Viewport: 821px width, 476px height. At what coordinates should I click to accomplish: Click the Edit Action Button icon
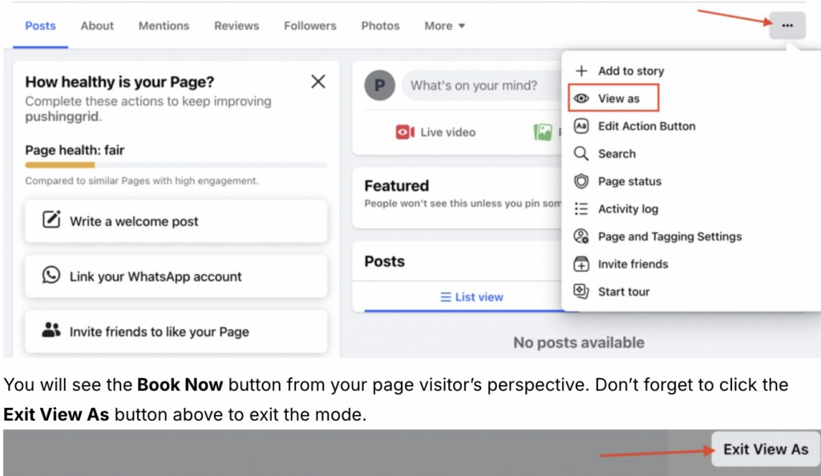tap(582, 126)
